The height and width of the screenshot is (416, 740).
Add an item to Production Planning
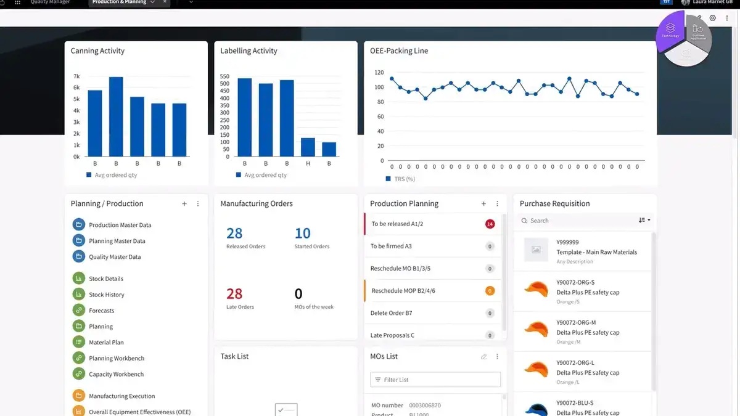tap(483, 203)
